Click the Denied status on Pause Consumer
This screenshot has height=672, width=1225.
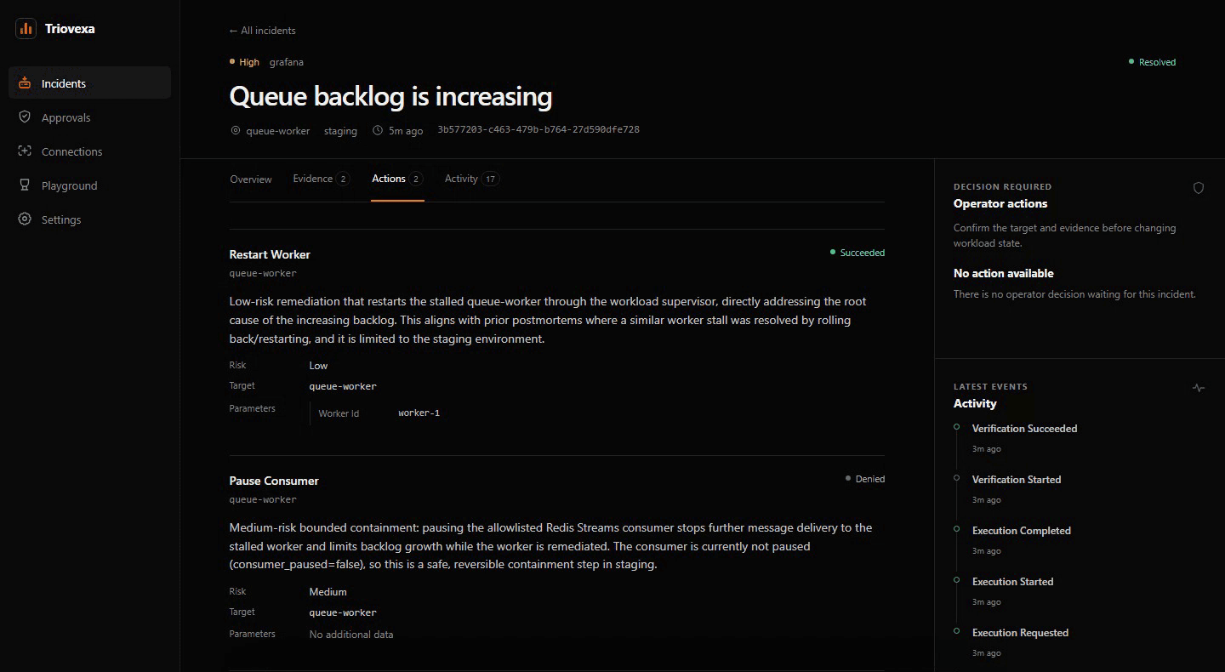(x=865, y=479)
